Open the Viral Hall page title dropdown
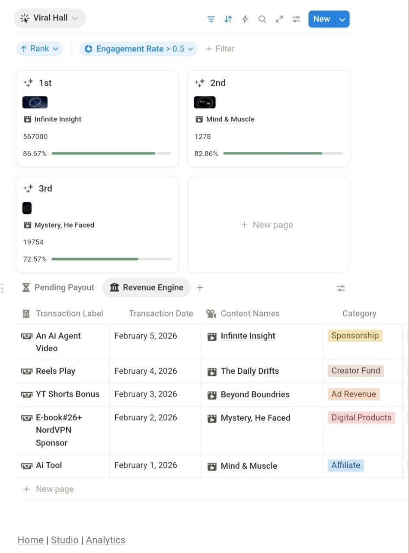409x553 pixels. tap(49, 19)
